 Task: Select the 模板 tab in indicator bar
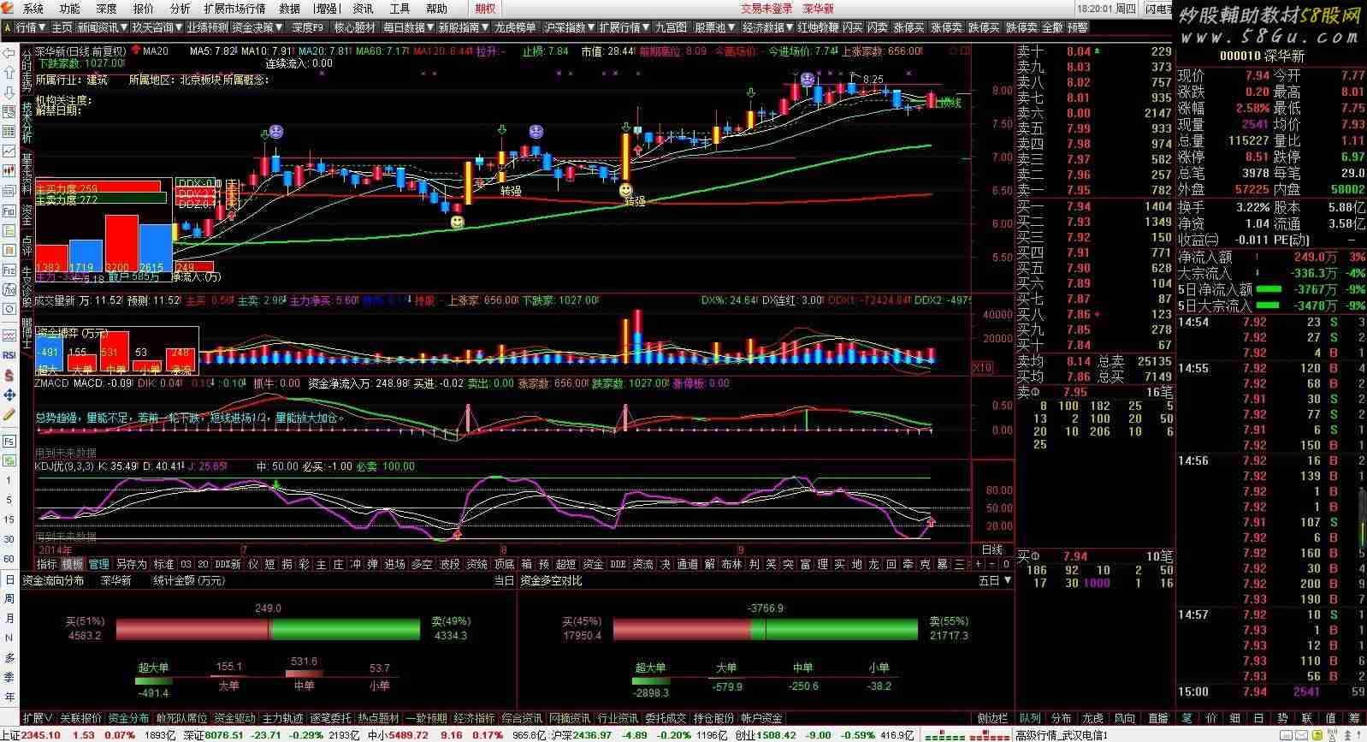pos(74,564)
